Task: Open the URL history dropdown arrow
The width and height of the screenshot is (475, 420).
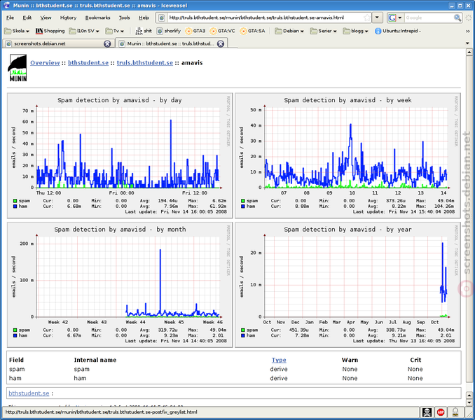Action: (377, 17)
